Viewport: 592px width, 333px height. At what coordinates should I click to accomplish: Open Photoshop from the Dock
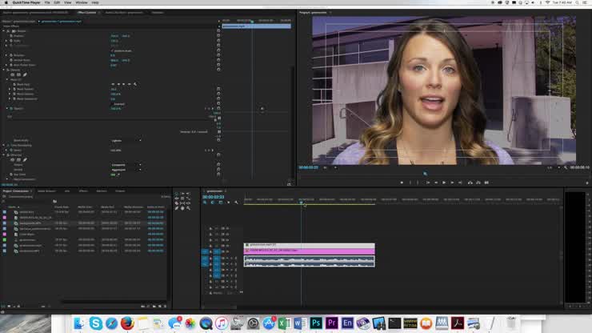pos(316,323)
